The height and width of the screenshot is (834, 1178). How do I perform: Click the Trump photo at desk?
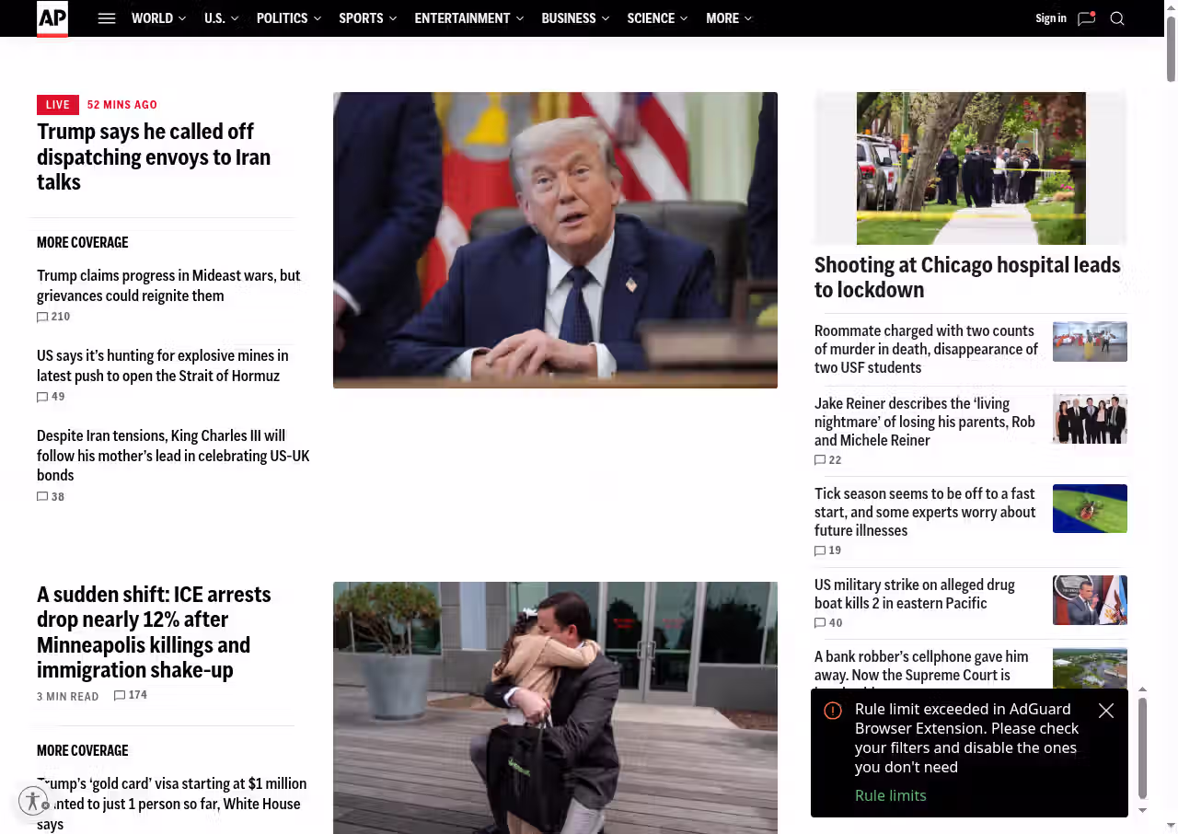555,239
